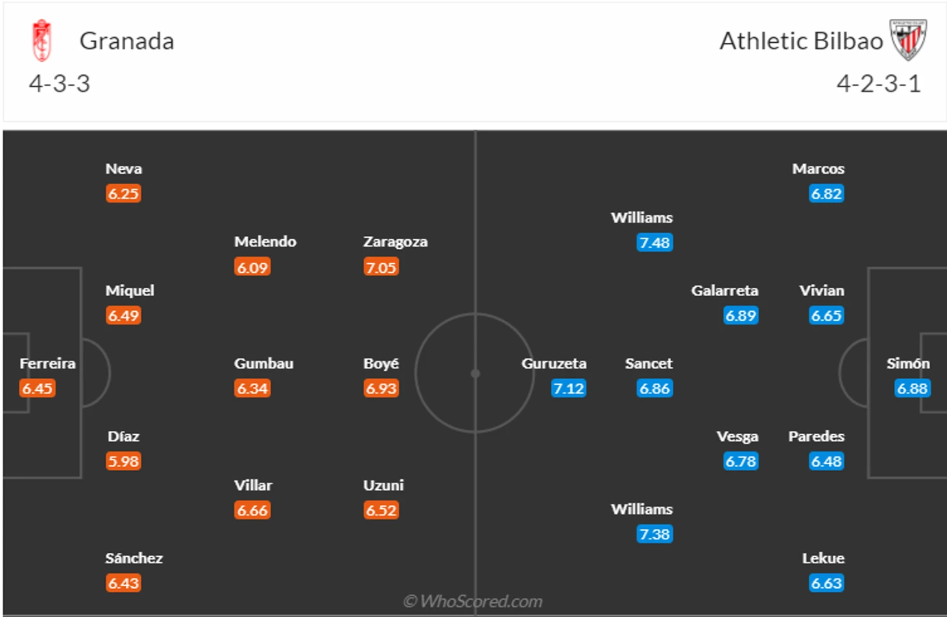This screenshot has width=947, height=617.
Task: Select the Granada 4-3-3 formation label
Action: click(x=60, y=84)
